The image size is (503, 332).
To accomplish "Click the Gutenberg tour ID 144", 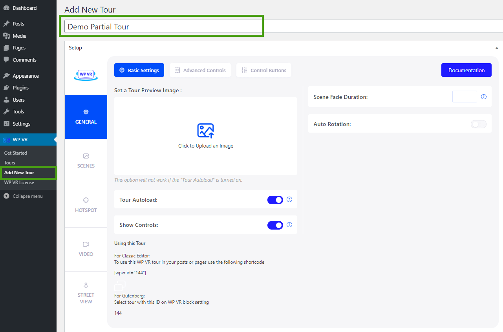I will click(x=118, y=313).
